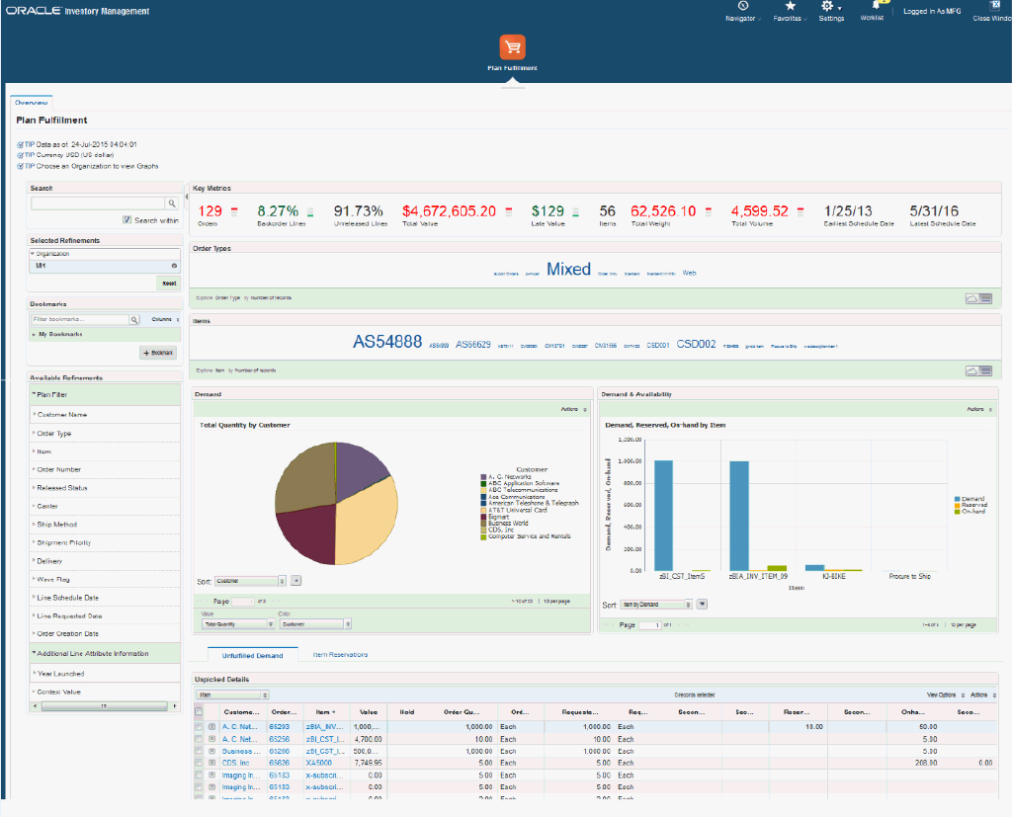Viewport: 1012px width, 817px height.
Task: Open the Main view dropdown in Unpicked Details
Action: (x=232, y=695)
